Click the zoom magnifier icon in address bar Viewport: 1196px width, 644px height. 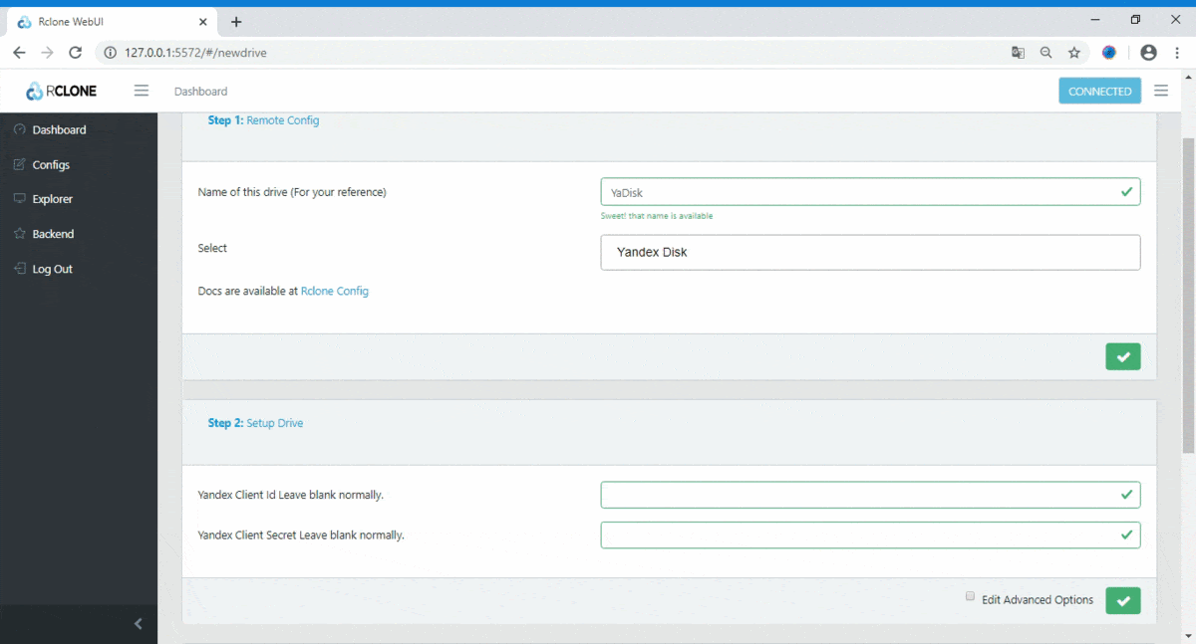point(1046,53)
